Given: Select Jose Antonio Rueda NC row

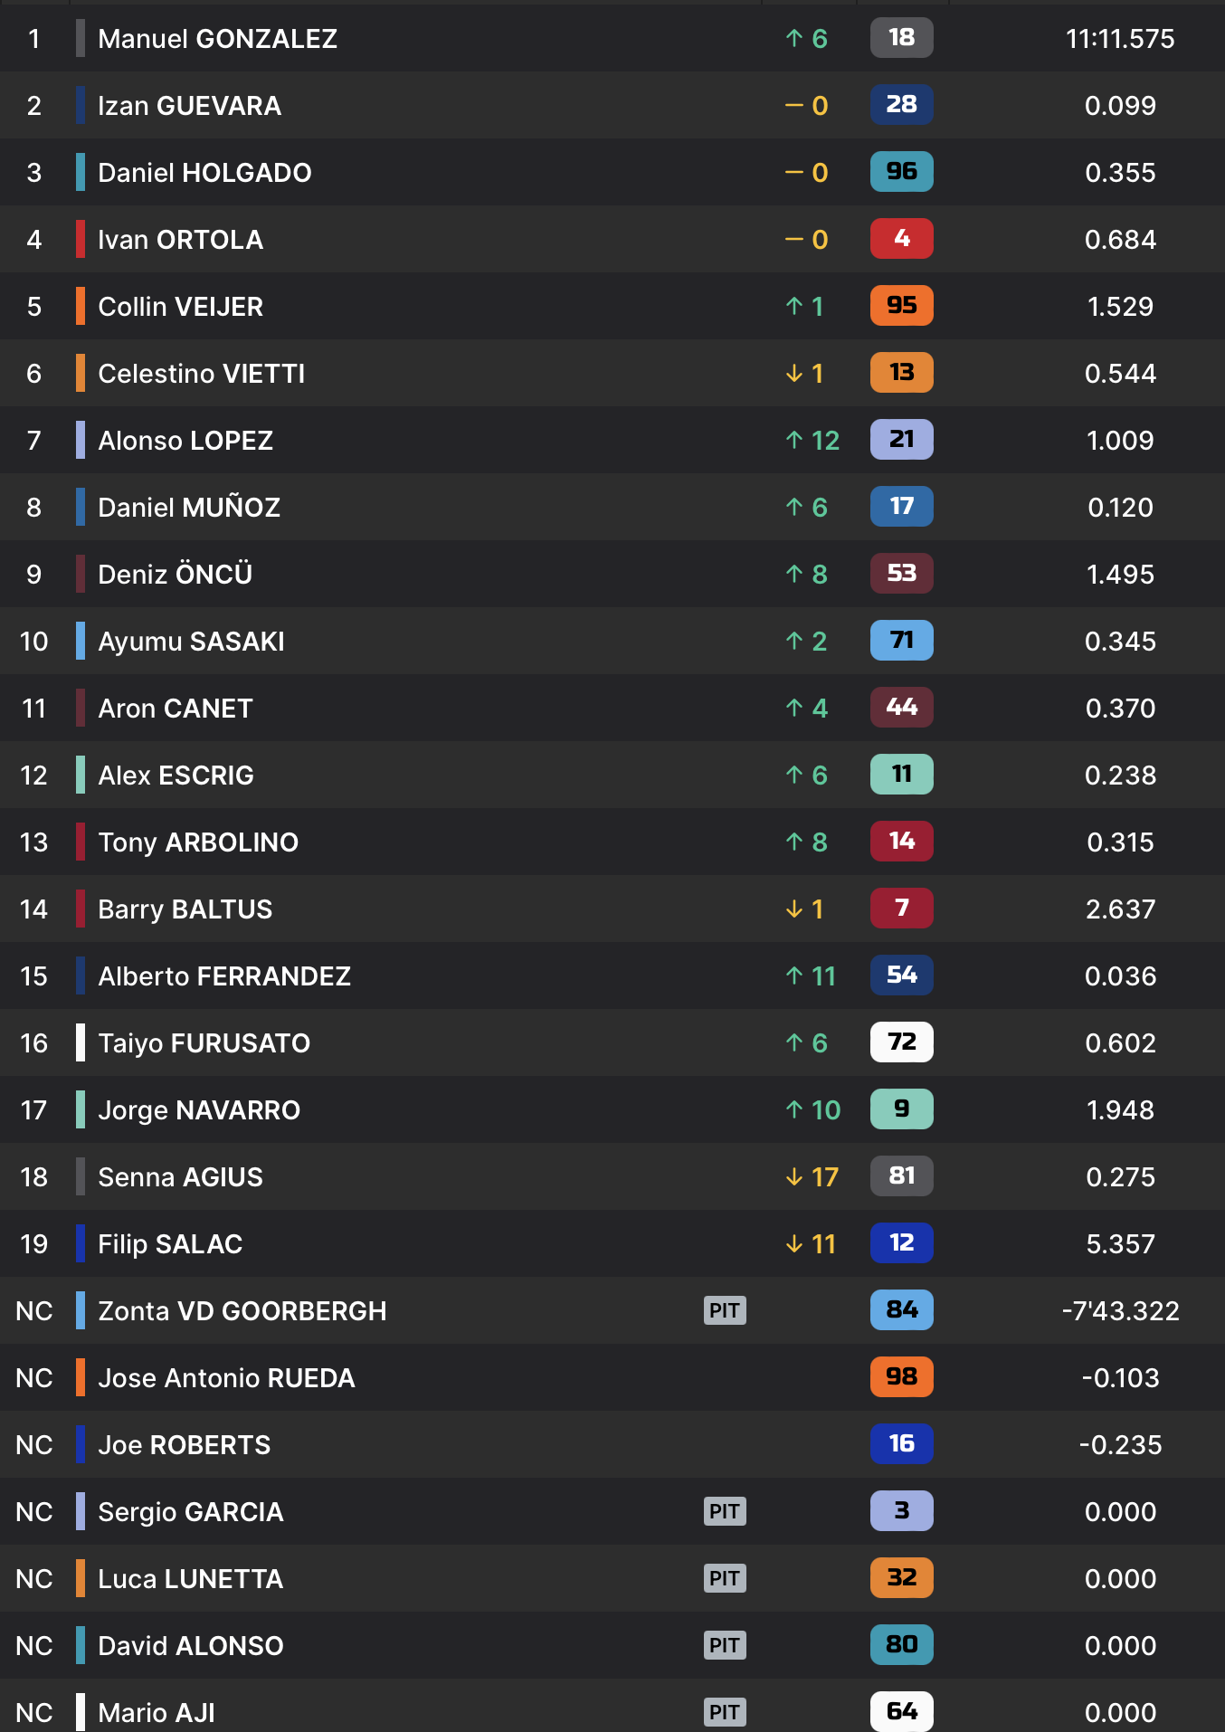Looking at the screenshot, I should [226, 1378].
